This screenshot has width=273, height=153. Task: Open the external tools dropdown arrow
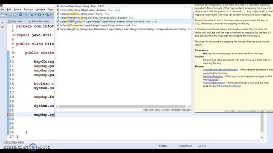pyautogui.click(x=51, y=14)
